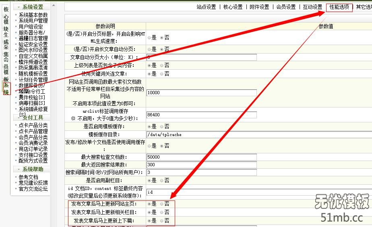Select 否 for 是否启用副栏目
The width and height of the screenshot is (372, 227).
(162, 181)
